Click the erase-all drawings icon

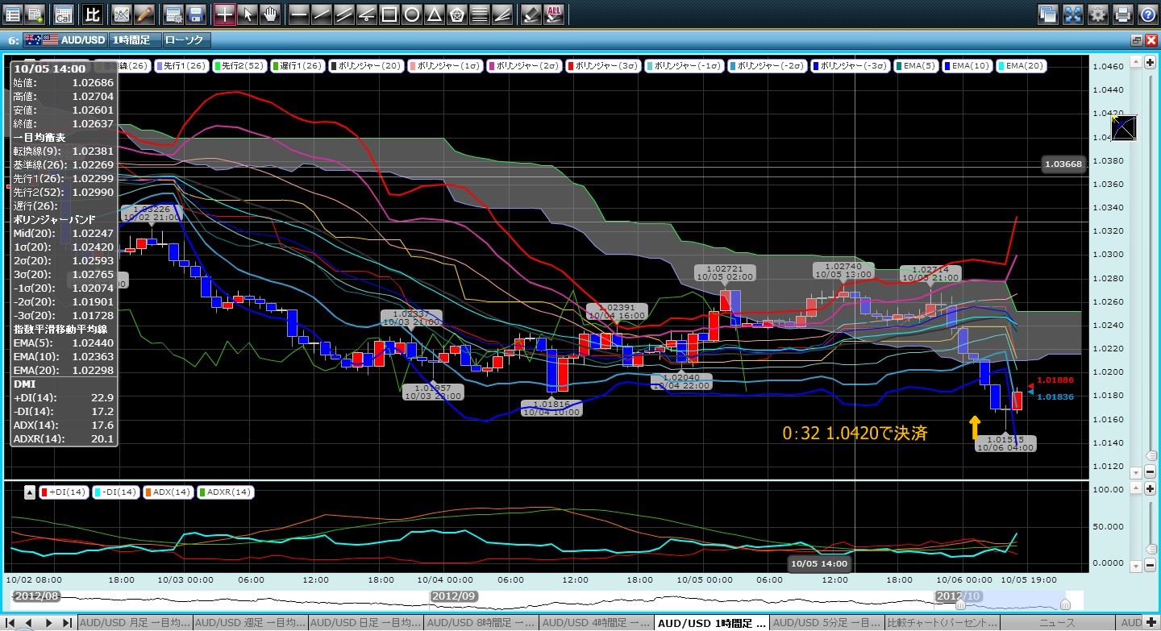click(554, 14)
